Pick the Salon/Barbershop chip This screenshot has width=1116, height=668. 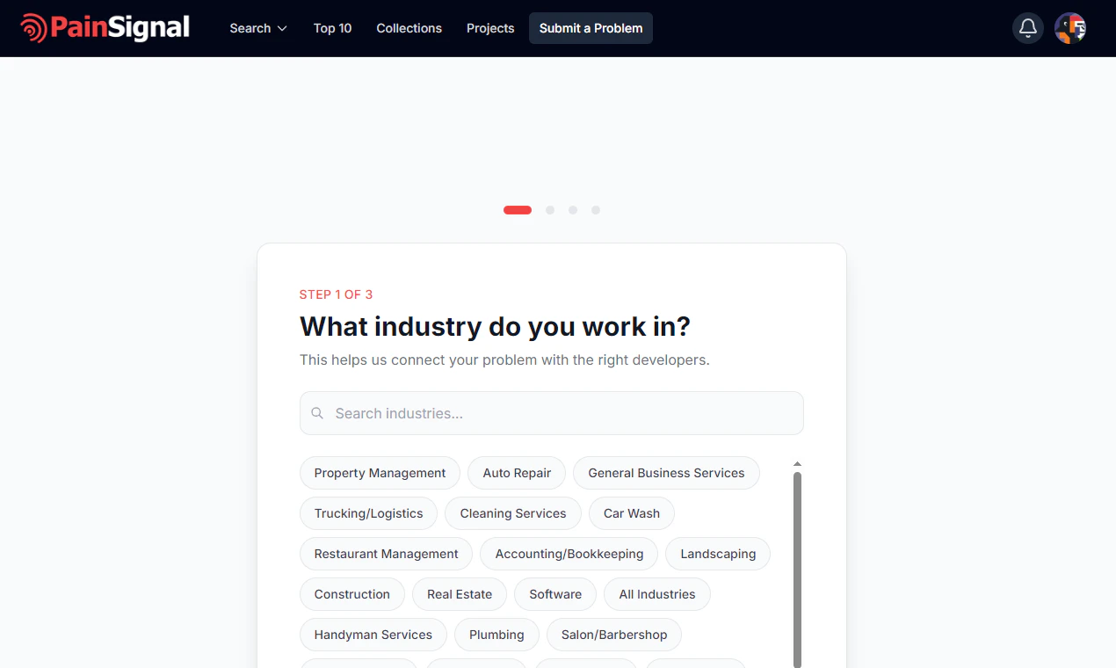[x=613, y=635]
